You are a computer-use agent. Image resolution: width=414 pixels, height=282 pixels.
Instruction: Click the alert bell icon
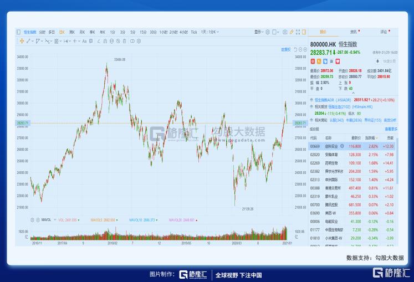377,61
